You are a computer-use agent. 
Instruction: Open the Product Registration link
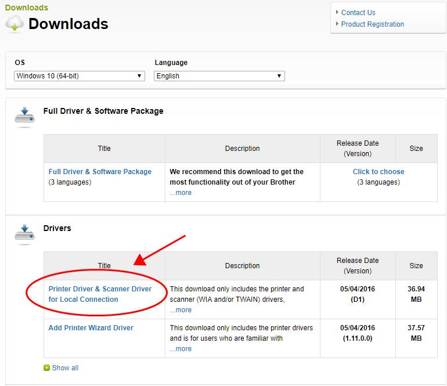click(372, 24)
